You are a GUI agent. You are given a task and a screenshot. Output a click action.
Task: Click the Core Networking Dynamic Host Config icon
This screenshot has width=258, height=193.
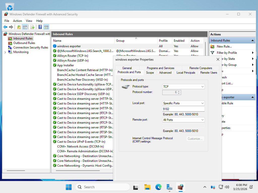coord(55,165)
